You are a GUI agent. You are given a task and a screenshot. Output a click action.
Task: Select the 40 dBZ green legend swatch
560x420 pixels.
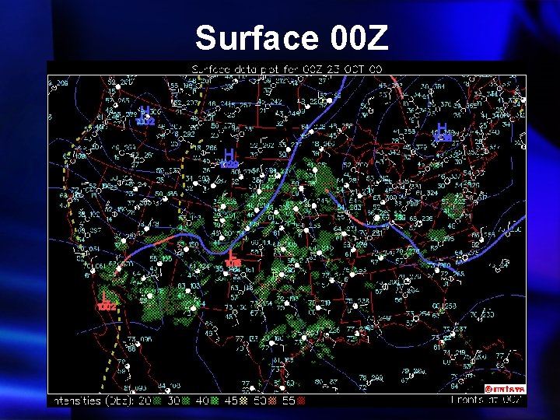coord(215,401)
